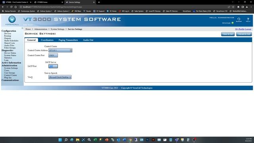The height and width of the screenshot is (143, 254).
Task: Expand the Active Information section
Action: coord(12,63)
